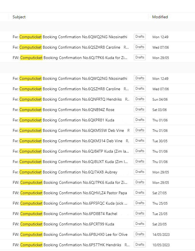The height and width of the screenshot is (251, 195).
Task: Open email No.6QKPR81 Kuda
Action: point(70,120)
